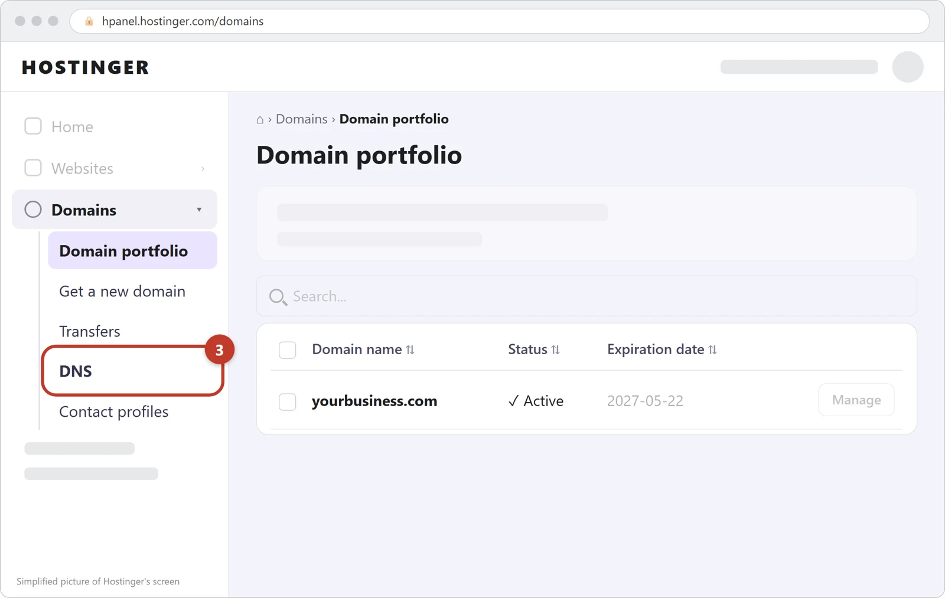Screen dimensions: 945x598
Task: Click the Search domains field
Action: coord(586,296)
